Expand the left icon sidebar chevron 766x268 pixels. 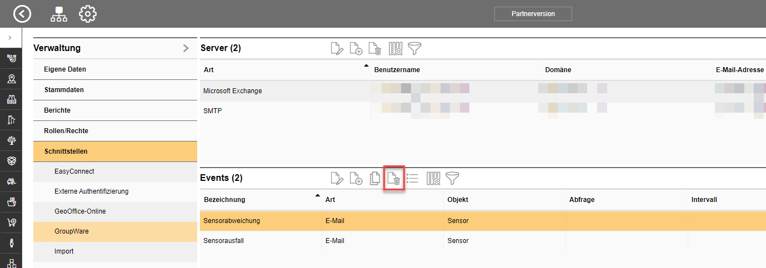click(x=10, y=37)
